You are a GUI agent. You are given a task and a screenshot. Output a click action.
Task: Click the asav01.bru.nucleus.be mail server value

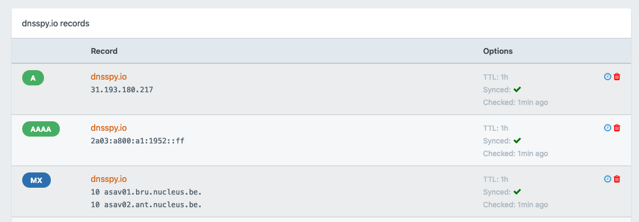146,192
